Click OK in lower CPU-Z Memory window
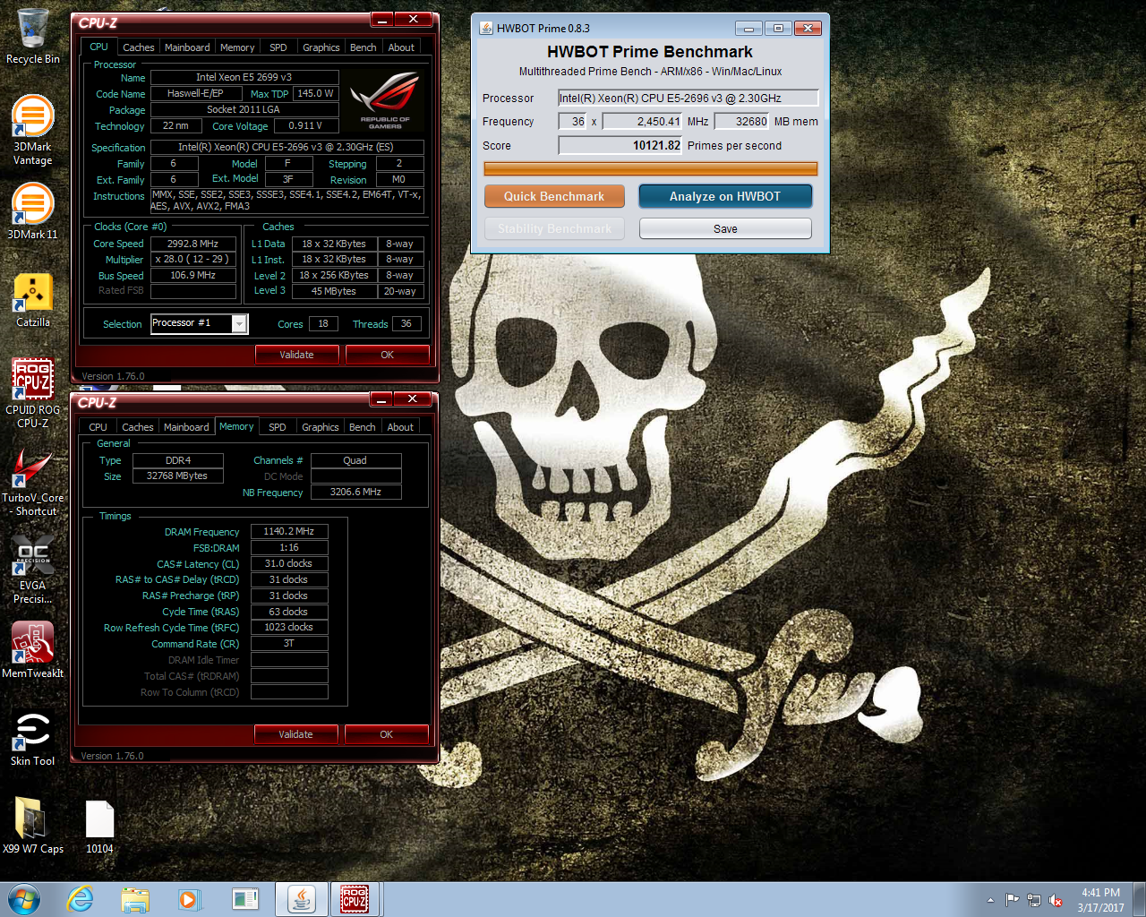Viewport: 1146px width, 917px height. tap(387, 734)
